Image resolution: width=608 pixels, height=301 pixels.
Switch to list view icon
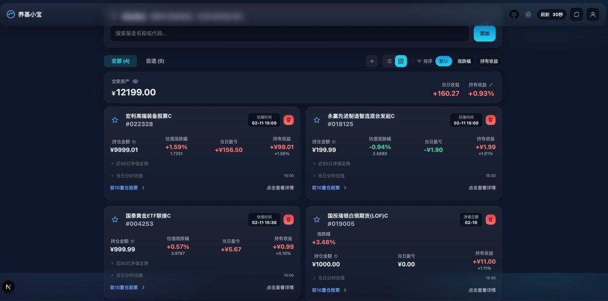click(389, 61)
